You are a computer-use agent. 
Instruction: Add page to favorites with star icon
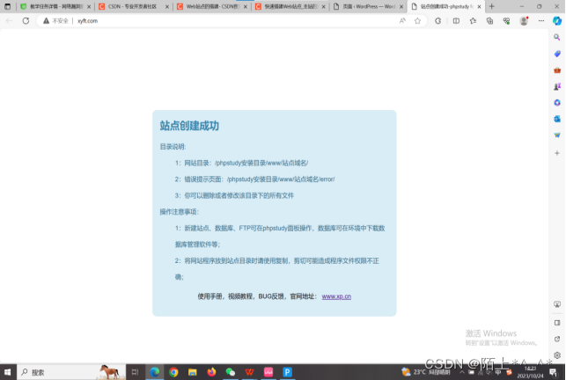417,21
